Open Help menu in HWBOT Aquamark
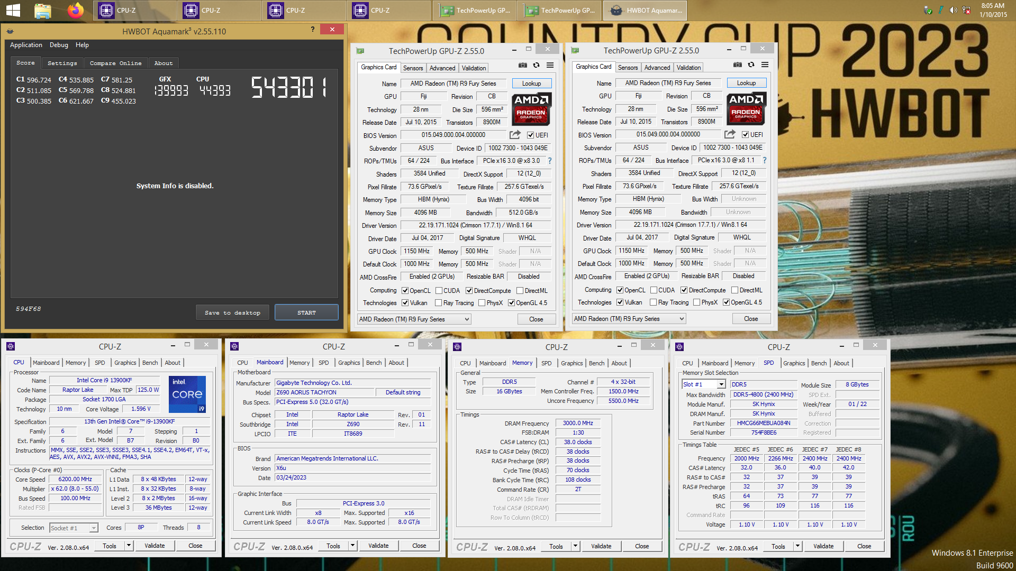The height and width of the screenshot is (571, 1016). tap(82, 45)
